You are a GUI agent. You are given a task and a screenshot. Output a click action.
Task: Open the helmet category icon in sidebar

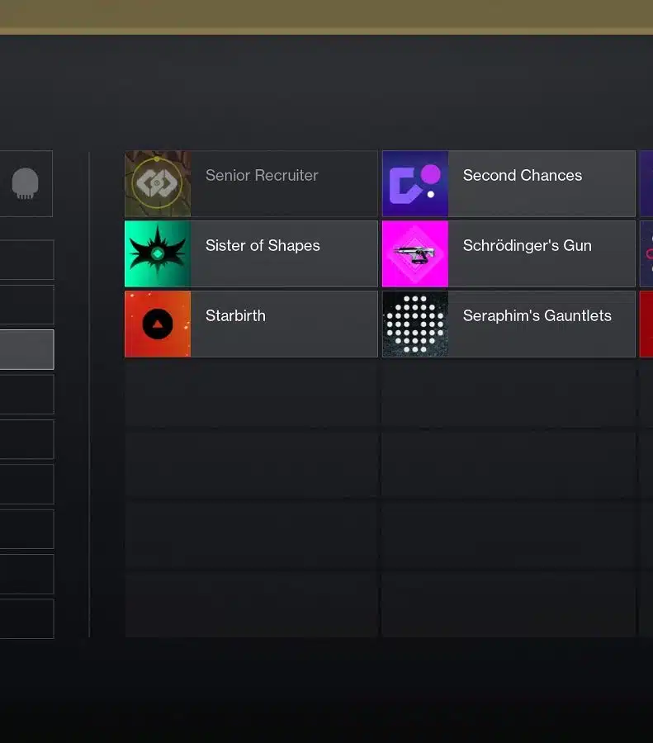[x=25, y=183]
